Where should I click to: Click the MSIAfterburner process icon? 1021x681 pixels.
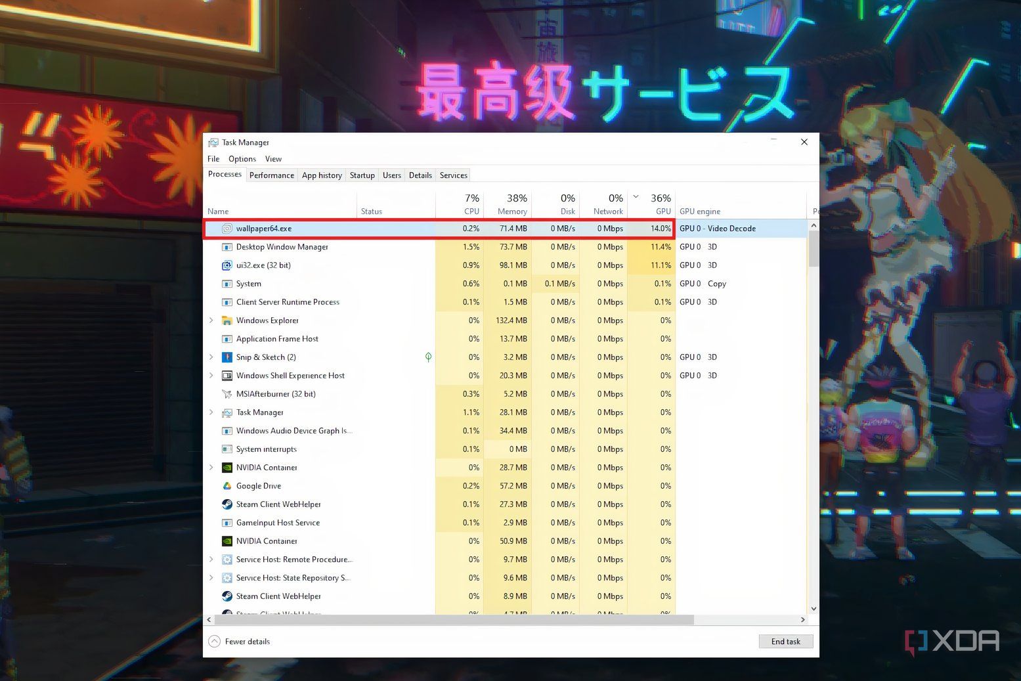click(227, 394)
